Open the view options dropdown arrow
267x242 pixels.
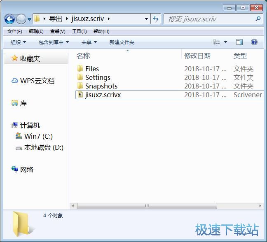(225, 42)
